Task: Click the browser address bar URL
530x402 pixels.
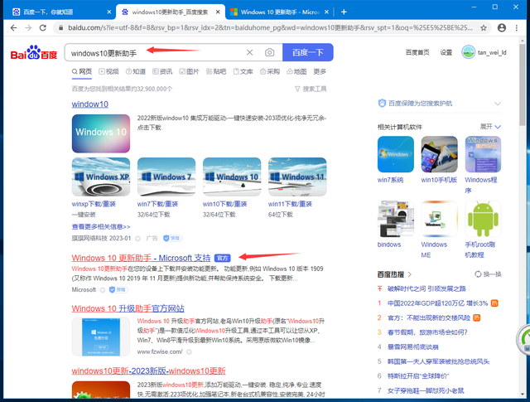Action: coord(271,27)
